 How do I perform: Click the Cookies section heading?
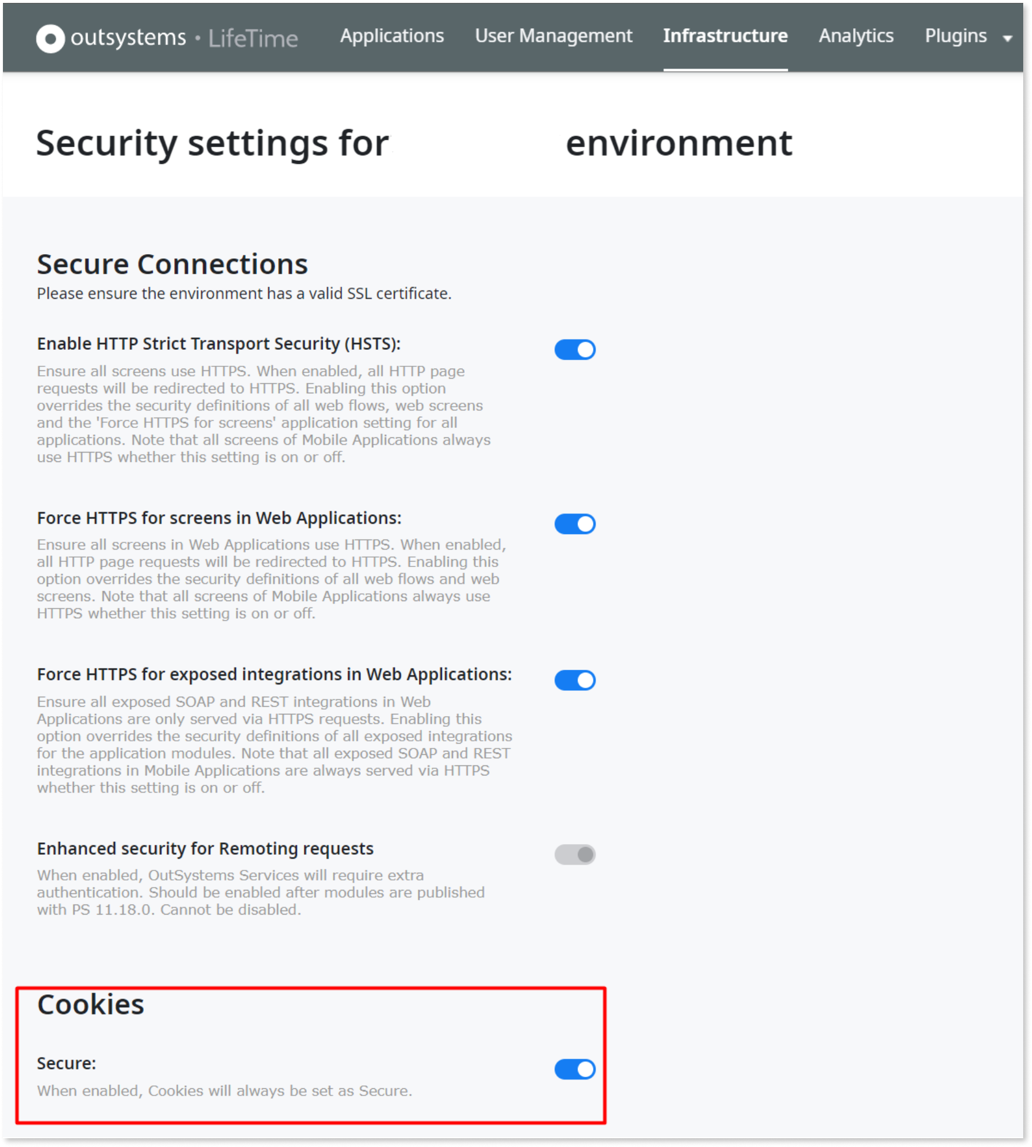click(x=90, y=1004)
